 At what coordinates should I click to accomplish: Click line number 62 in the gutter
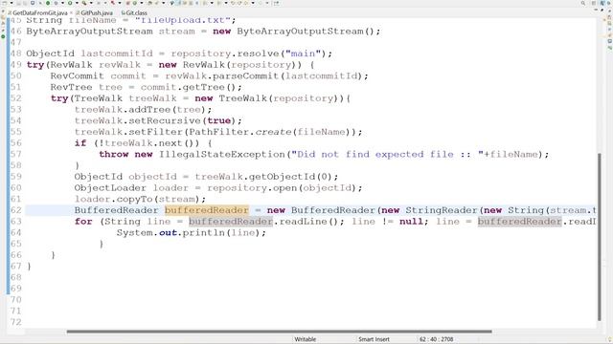[15, 210]
